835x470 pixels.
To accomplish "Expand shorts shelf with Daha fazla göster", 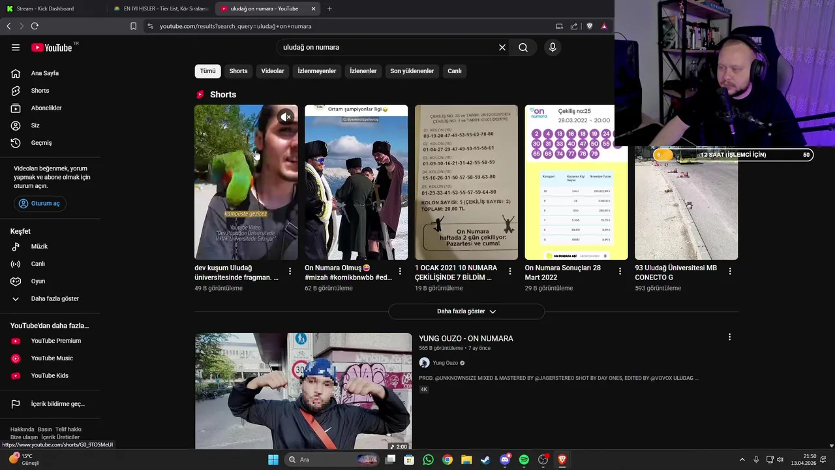I will pyautogui.click(x=466, y=311).
